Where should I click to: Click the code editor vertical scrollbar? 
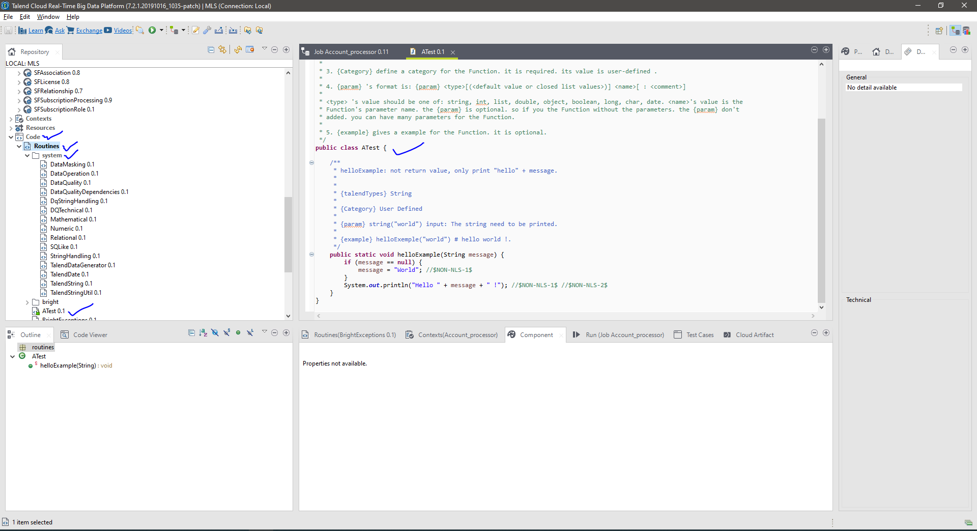click(821, 209)
